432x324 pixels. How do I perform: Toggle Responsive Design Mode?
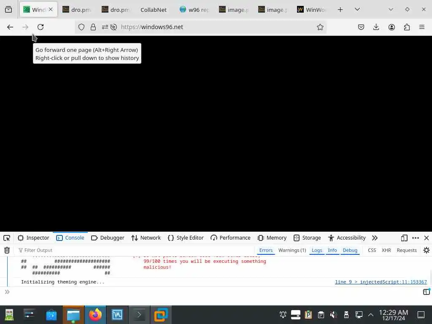tap(404, 238)
